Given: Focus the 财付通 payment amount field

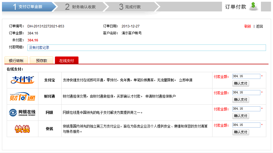Looking at the screenshot, I should click(x=246, y=93).
